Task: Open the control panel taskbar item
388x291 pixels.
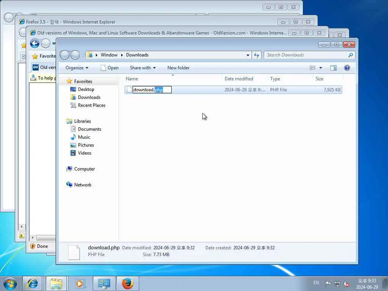Action: (x=104, y=283)
